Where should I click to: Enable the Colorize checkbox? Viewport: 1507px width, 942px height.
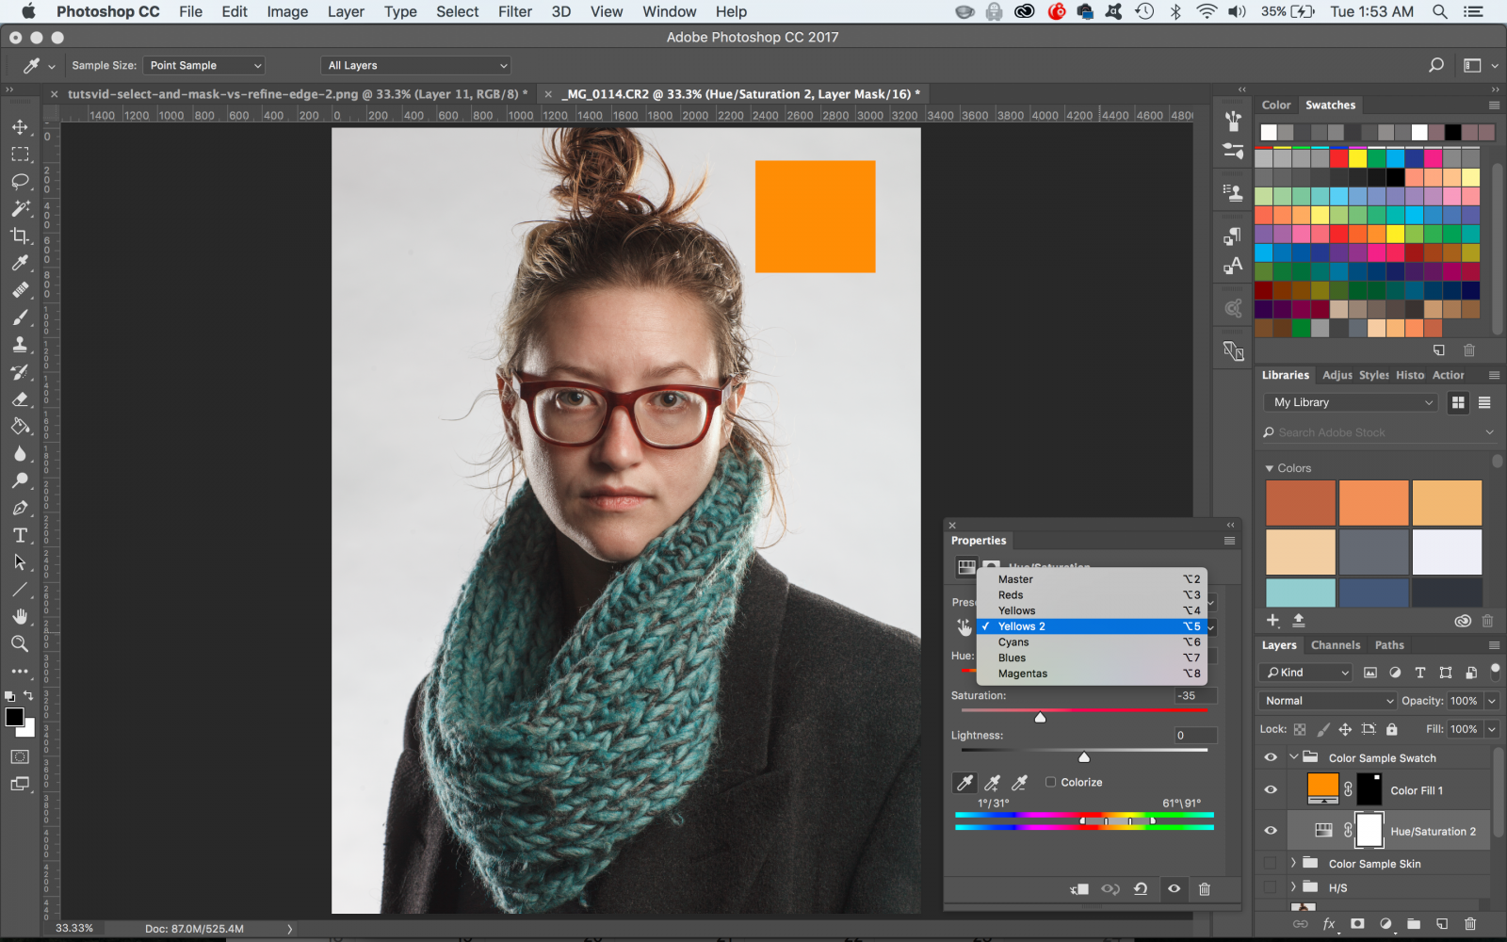click(1050, 782)
